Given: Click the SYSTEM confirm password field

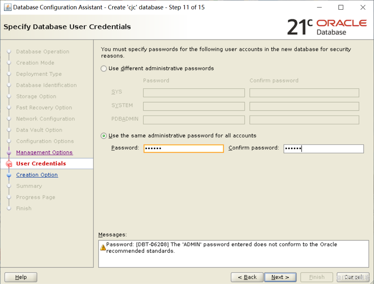Looking at the screenshot, I should pos(304,106).
